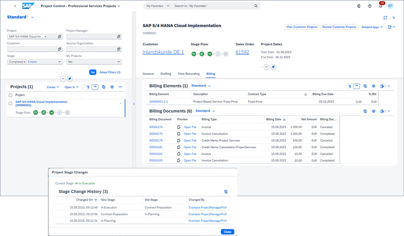
Task: Open sales order link 61592
Action: click(242, 52)
